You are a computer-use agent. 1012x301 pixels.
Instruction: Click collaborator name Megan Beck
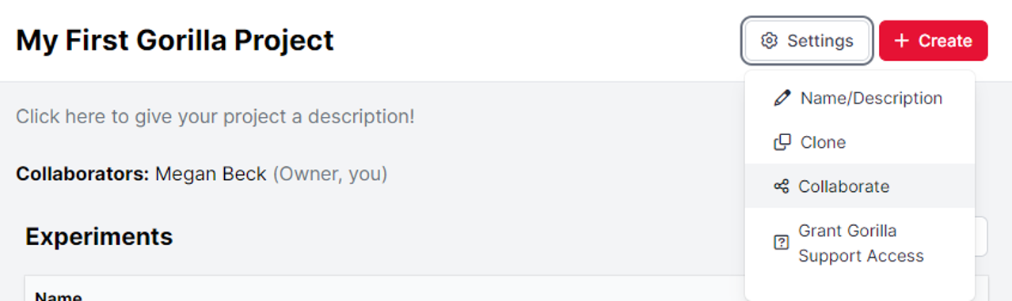(211, 174)
